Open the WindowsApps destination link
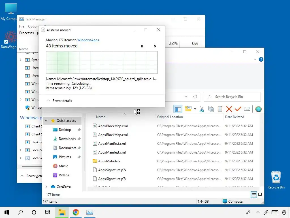The height and width of the screenshot is (218, 290). coord(88,40)
